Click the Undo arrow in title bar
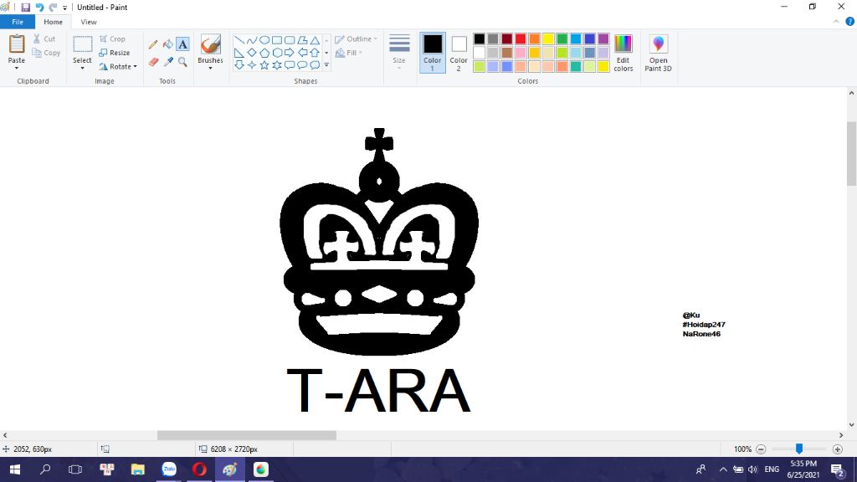The height and width of the screenshot is (482, 857). [39, 7]
